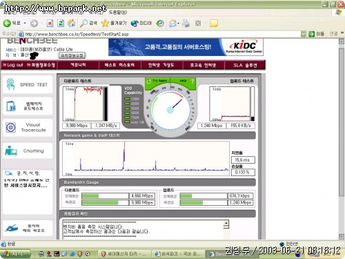Go back with the Back arrow button
Image resolution: width=345 pixels, height=259 pixels.
click(x=12, y=23)
